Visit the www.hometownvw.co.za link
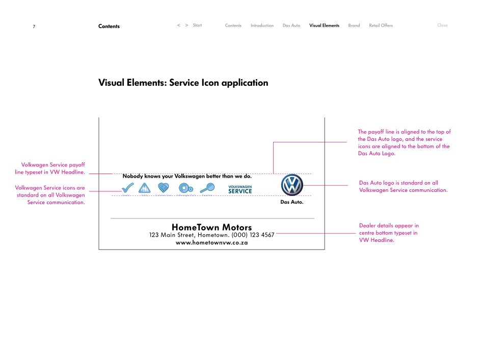 click(x=211, y=242)
